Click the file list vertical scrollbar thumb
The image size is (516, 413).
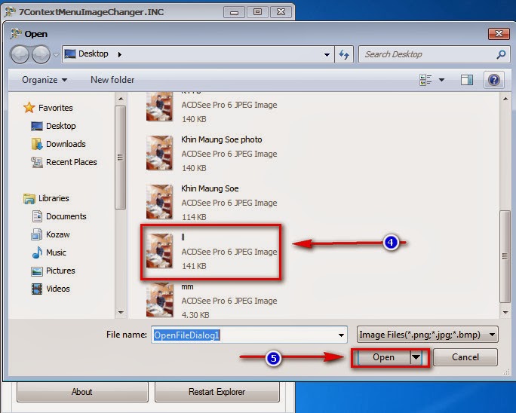pos(505,256)
